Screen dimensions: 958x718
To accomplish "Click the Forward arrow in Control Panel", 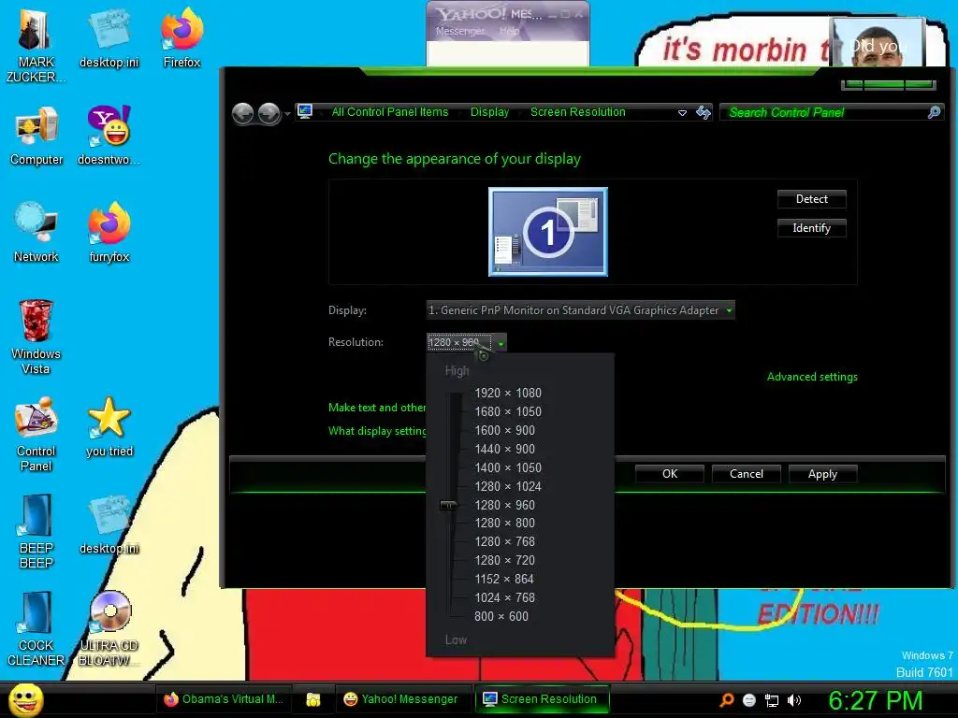I will click(x=269, y=113).
